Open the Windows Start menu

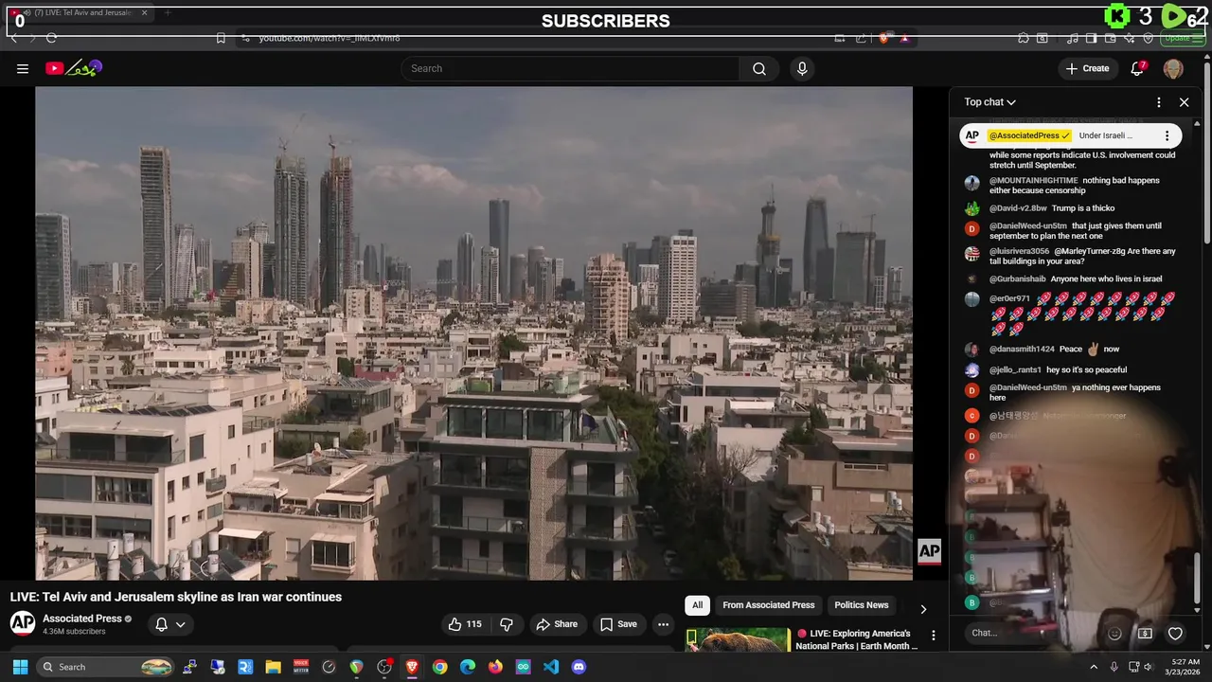pyautogui.click(x=20, y=667)
